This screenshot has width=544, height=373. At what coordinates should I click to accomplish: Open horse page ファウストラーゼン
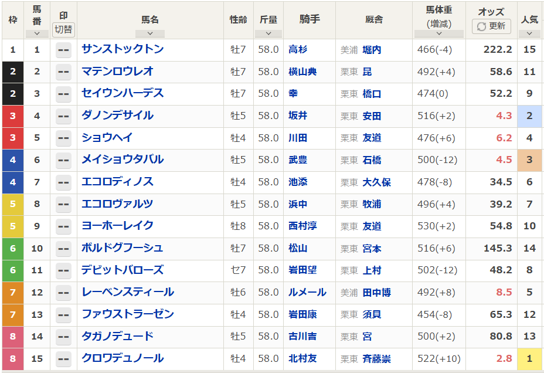coord(128,314)
